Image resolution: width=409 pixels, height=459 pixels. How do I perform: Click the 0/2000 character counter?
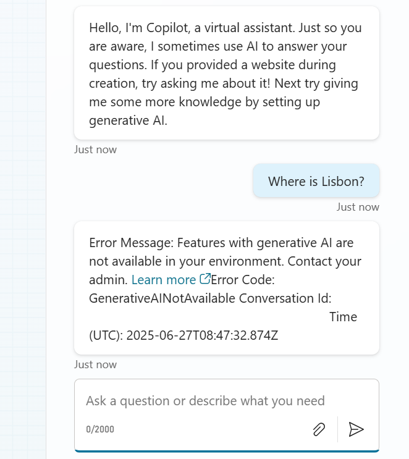tap(100, 429)
